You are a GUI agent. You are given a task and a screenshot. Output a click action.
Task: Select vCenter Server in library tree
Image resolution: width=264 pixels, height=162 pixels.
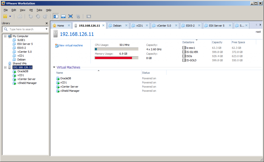point(27,79)
